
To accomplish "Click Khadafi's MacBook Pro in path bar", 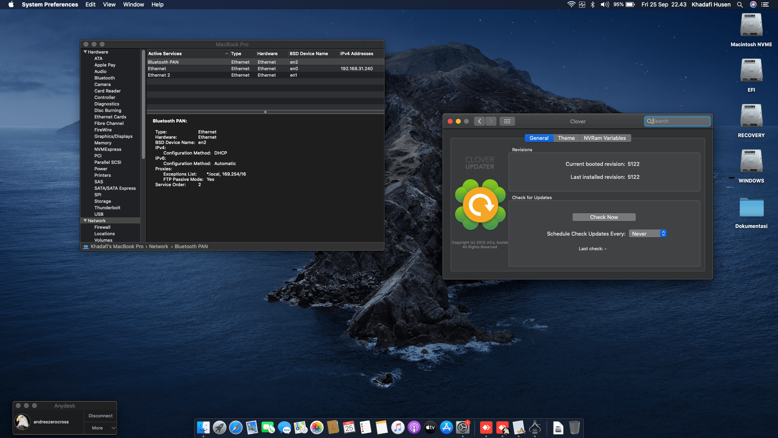I will point(117,247).
